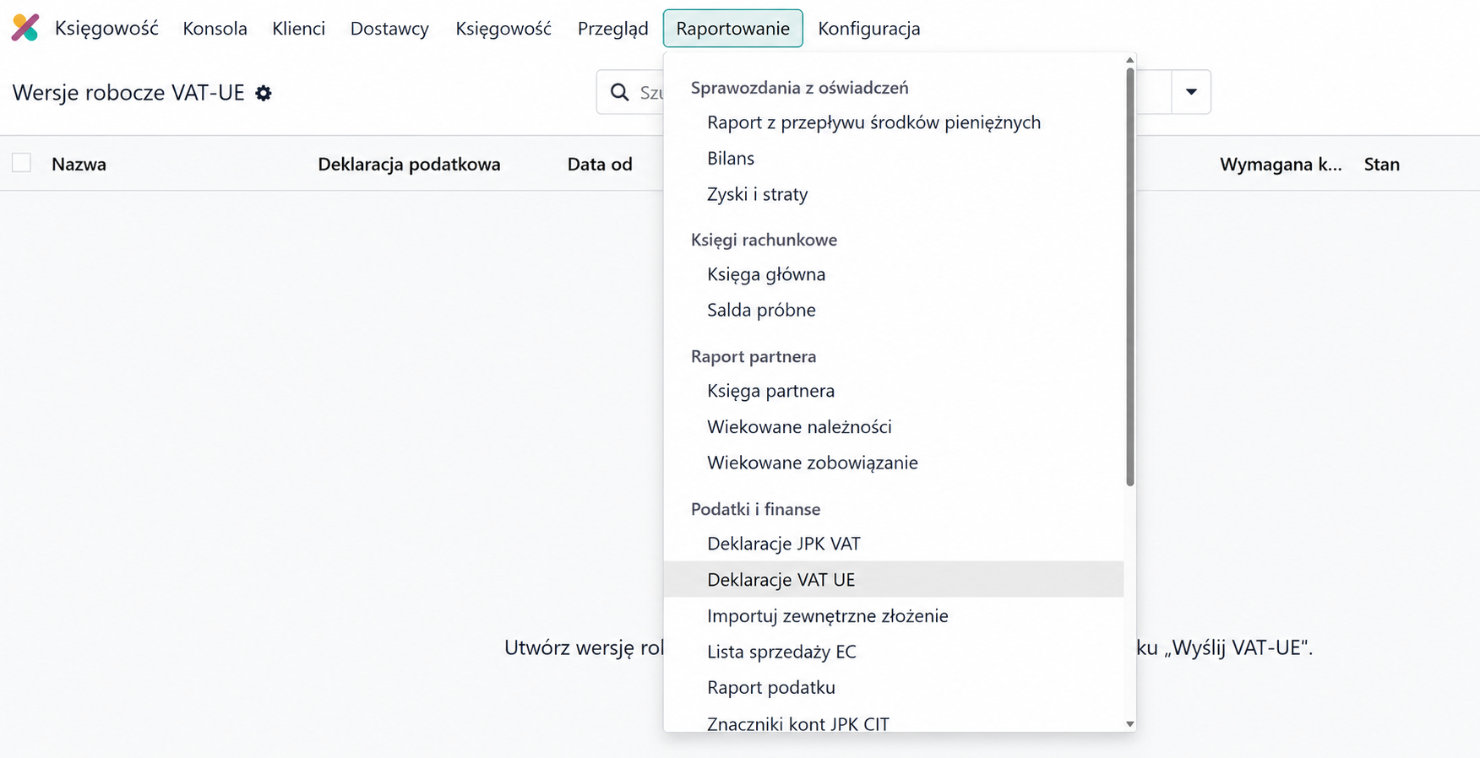Viewport: 1480px width, 758px height.
Task: Select the Bilans report
Action: (x=894, y=158)
